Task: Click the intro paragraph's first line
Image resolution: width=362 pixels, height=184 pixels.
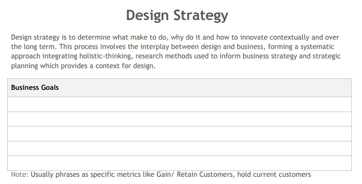Action: pos(175,37)
